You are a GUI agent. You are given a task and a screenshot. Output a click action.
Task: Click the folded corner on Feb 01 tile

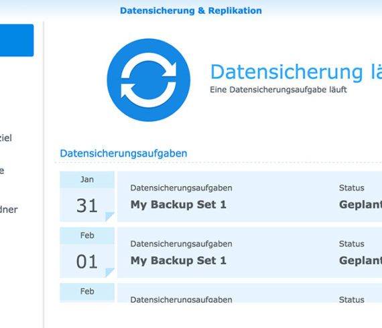[109, 272]
